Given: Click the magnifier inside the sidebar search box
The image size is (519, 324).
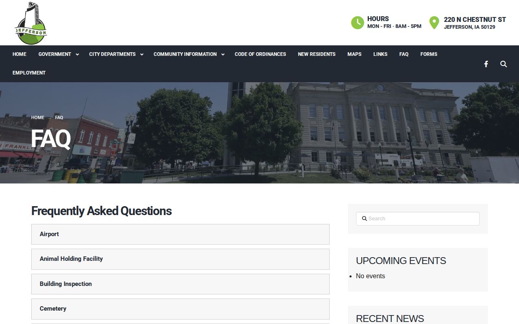Looking at the screenshot, I should [364, 219].
